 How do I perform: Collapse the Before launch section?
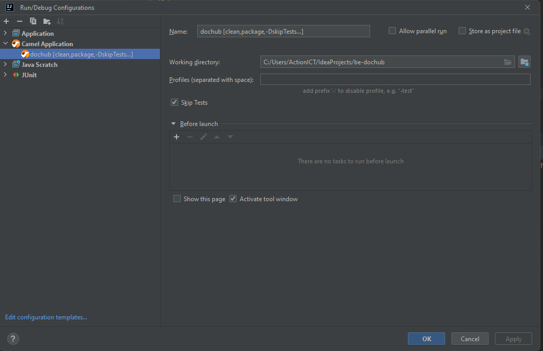click(x=173, y=124)
